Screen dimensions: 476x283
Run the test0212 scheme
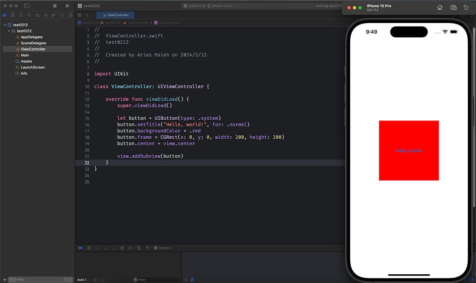[x=67, y=6]
